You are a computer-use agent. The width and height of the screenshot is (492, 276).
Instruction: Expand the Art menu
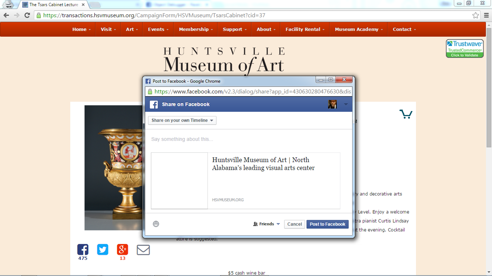click(x=132, y=29)
